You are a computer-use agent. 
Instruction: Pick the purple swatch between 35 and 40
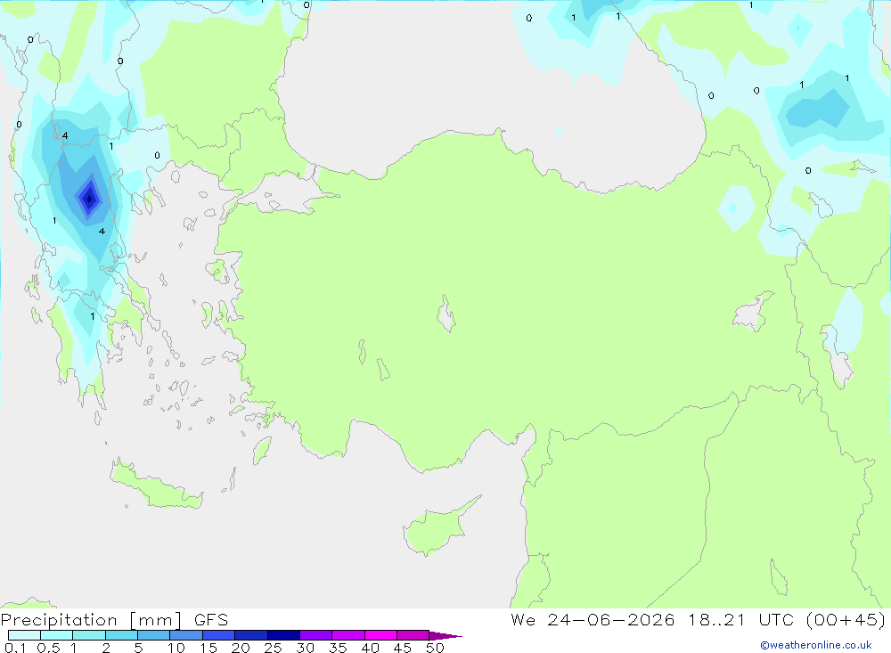[x=347, y=635]
